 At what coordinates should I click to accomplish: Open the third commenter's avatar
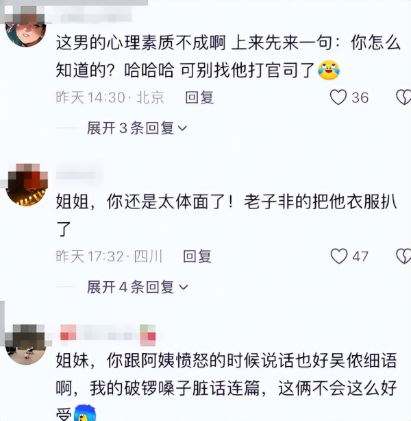coord(26,344)
